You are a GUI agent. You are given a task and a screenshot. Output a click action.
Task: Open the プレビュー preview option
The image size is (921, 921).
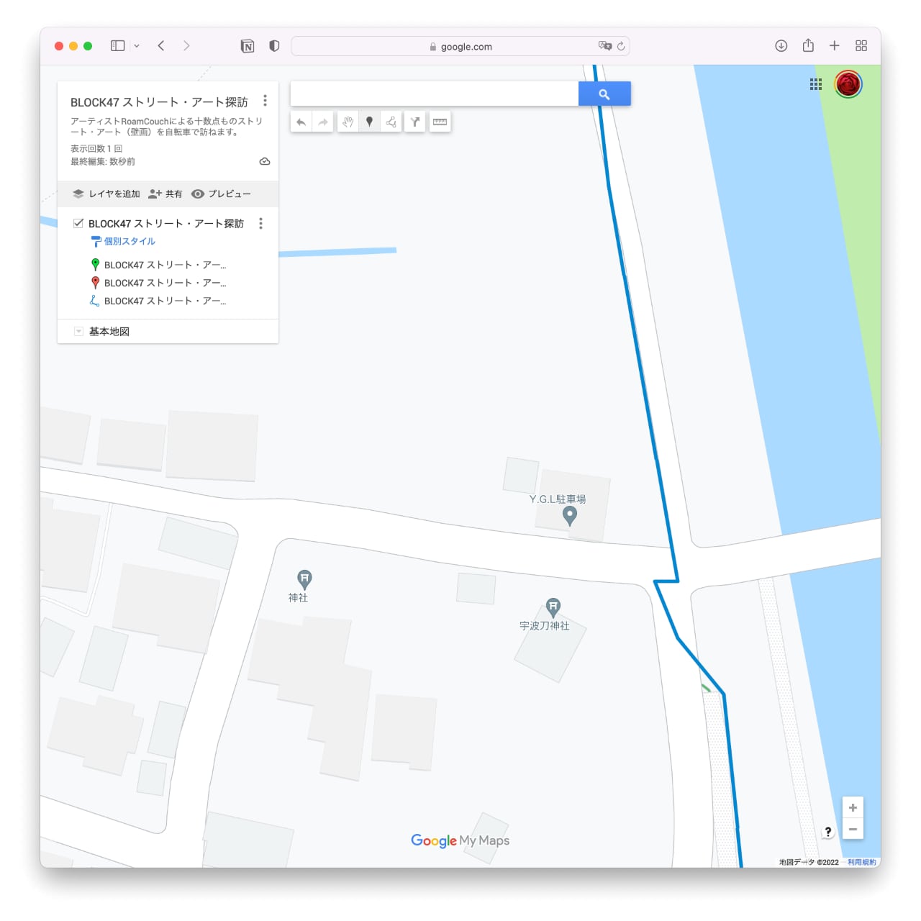pyautogui.click(x=222, y=194)
